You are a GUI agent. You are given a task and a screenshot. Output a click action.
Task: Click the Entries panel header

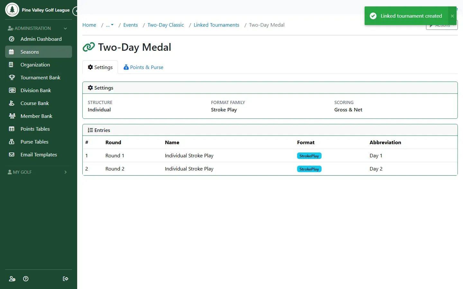pos(270,130)
